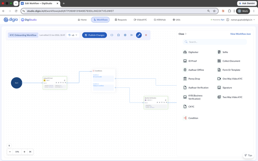The height and width of the screenshot is (161, 258).
Task: Choose the Signature component
Action: click(224, 88)
